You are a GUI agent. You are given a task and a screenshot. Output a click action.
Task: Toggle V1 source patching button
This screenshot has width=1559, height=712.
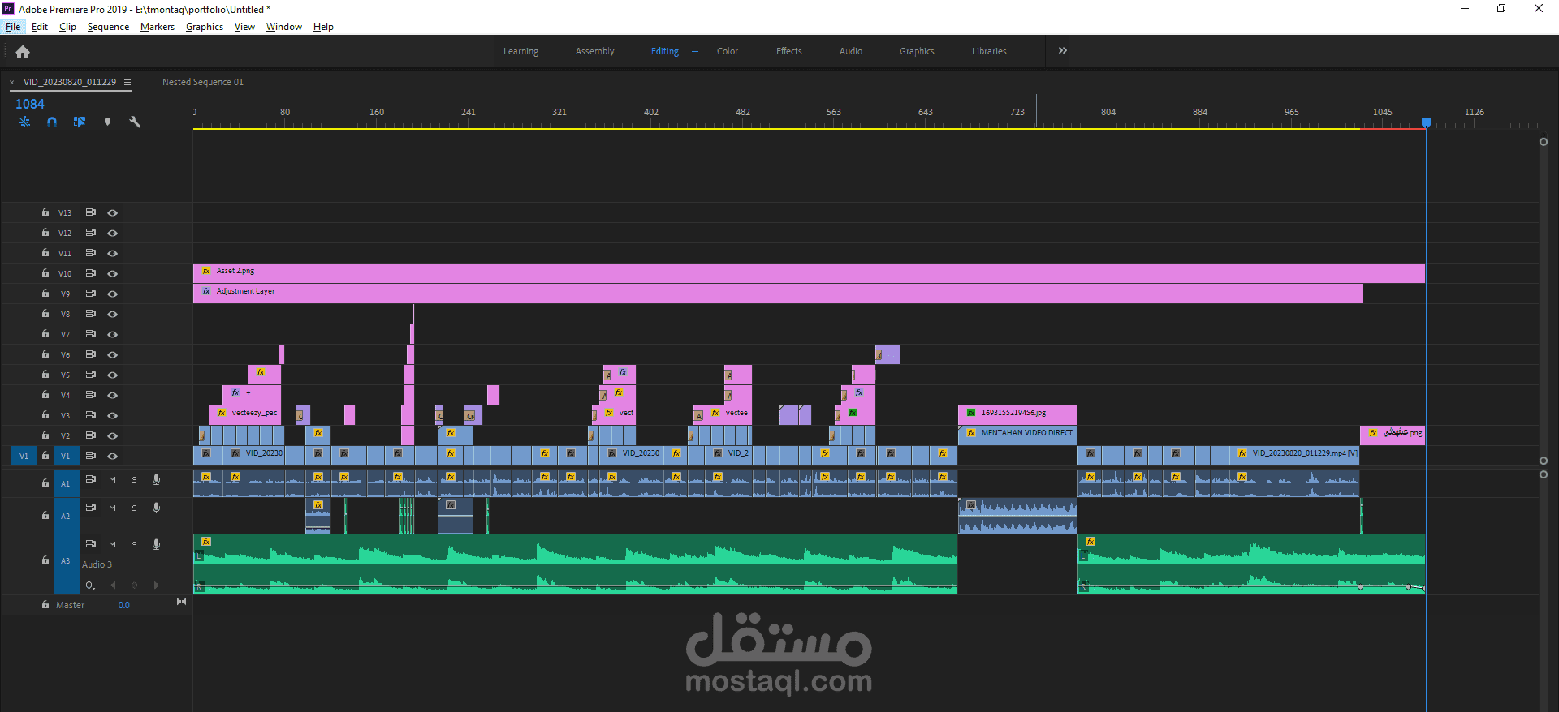(24, 456)
